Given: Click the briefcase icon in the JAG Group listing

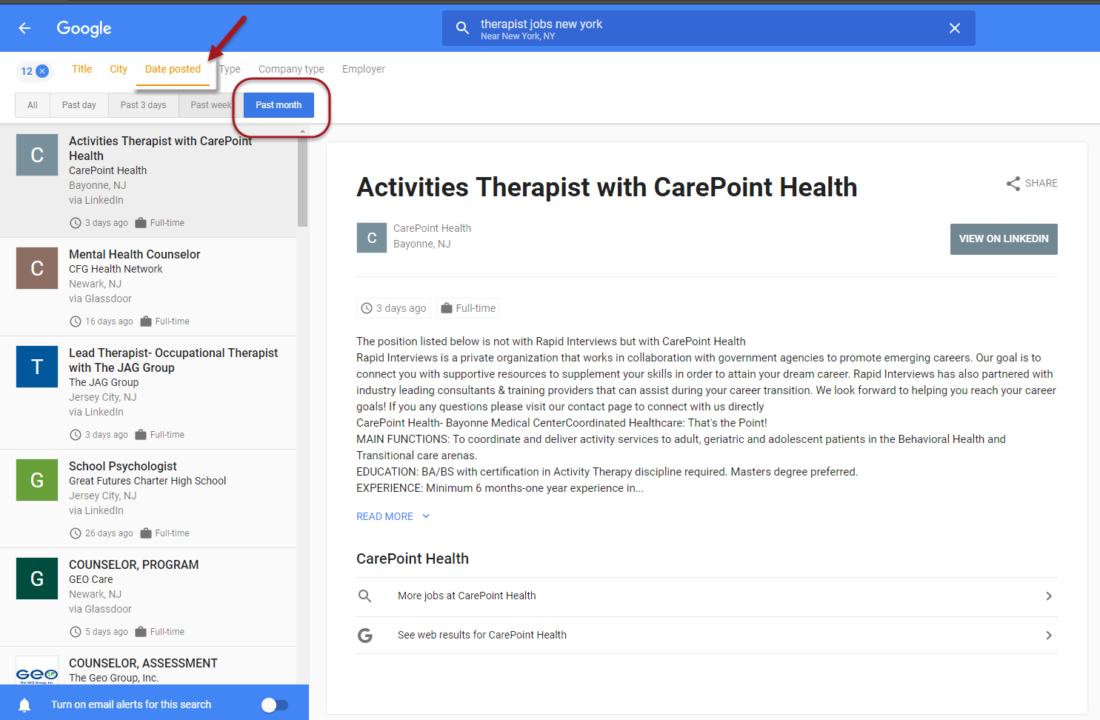Looking at the screenshot, I should click(141, 435).
